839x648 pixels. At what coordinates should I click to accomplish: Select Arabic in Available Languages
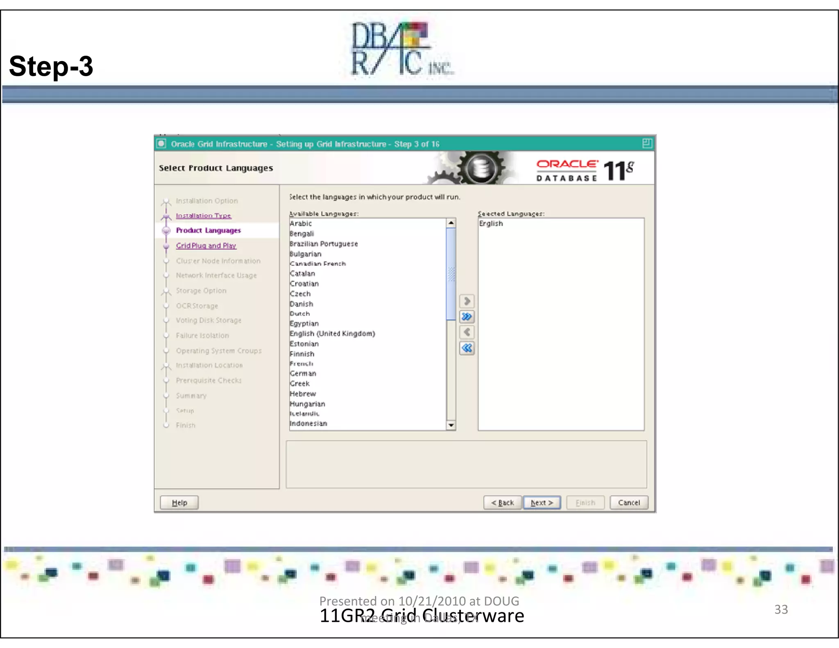point(367,224)
